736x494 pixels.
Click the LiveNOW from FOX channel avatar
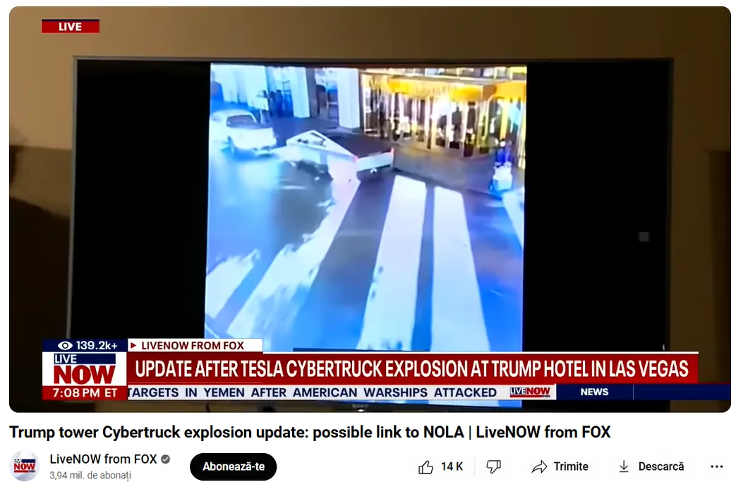[25, 466]
